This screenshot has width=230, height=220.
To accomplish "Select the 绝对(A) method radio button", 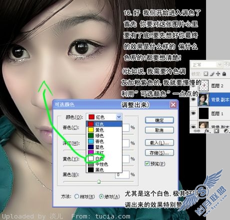I will coord(101,197).
